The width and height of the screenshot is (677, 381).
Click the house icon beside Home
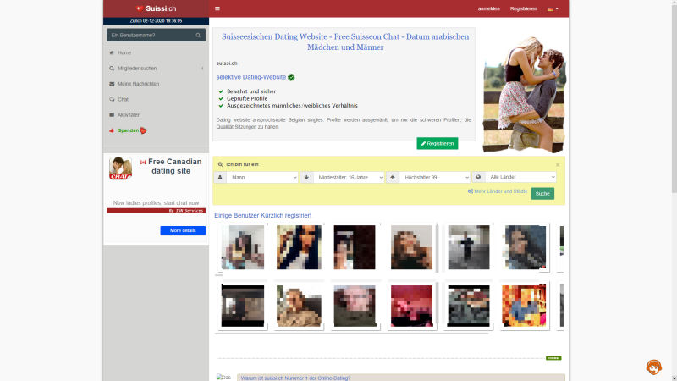[x=112, y=52]
